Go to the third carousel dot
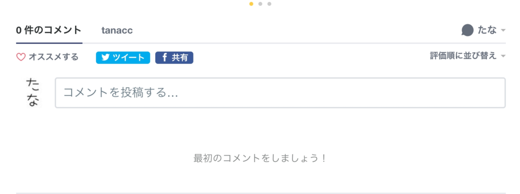Screen dimensions: 520x194 [269, 4]
